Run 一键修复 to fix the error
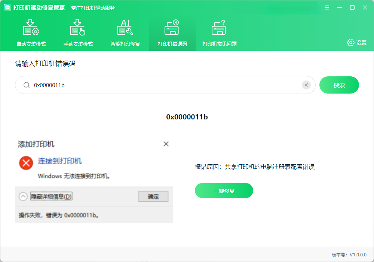374x262 pixels. coord(224,191)
